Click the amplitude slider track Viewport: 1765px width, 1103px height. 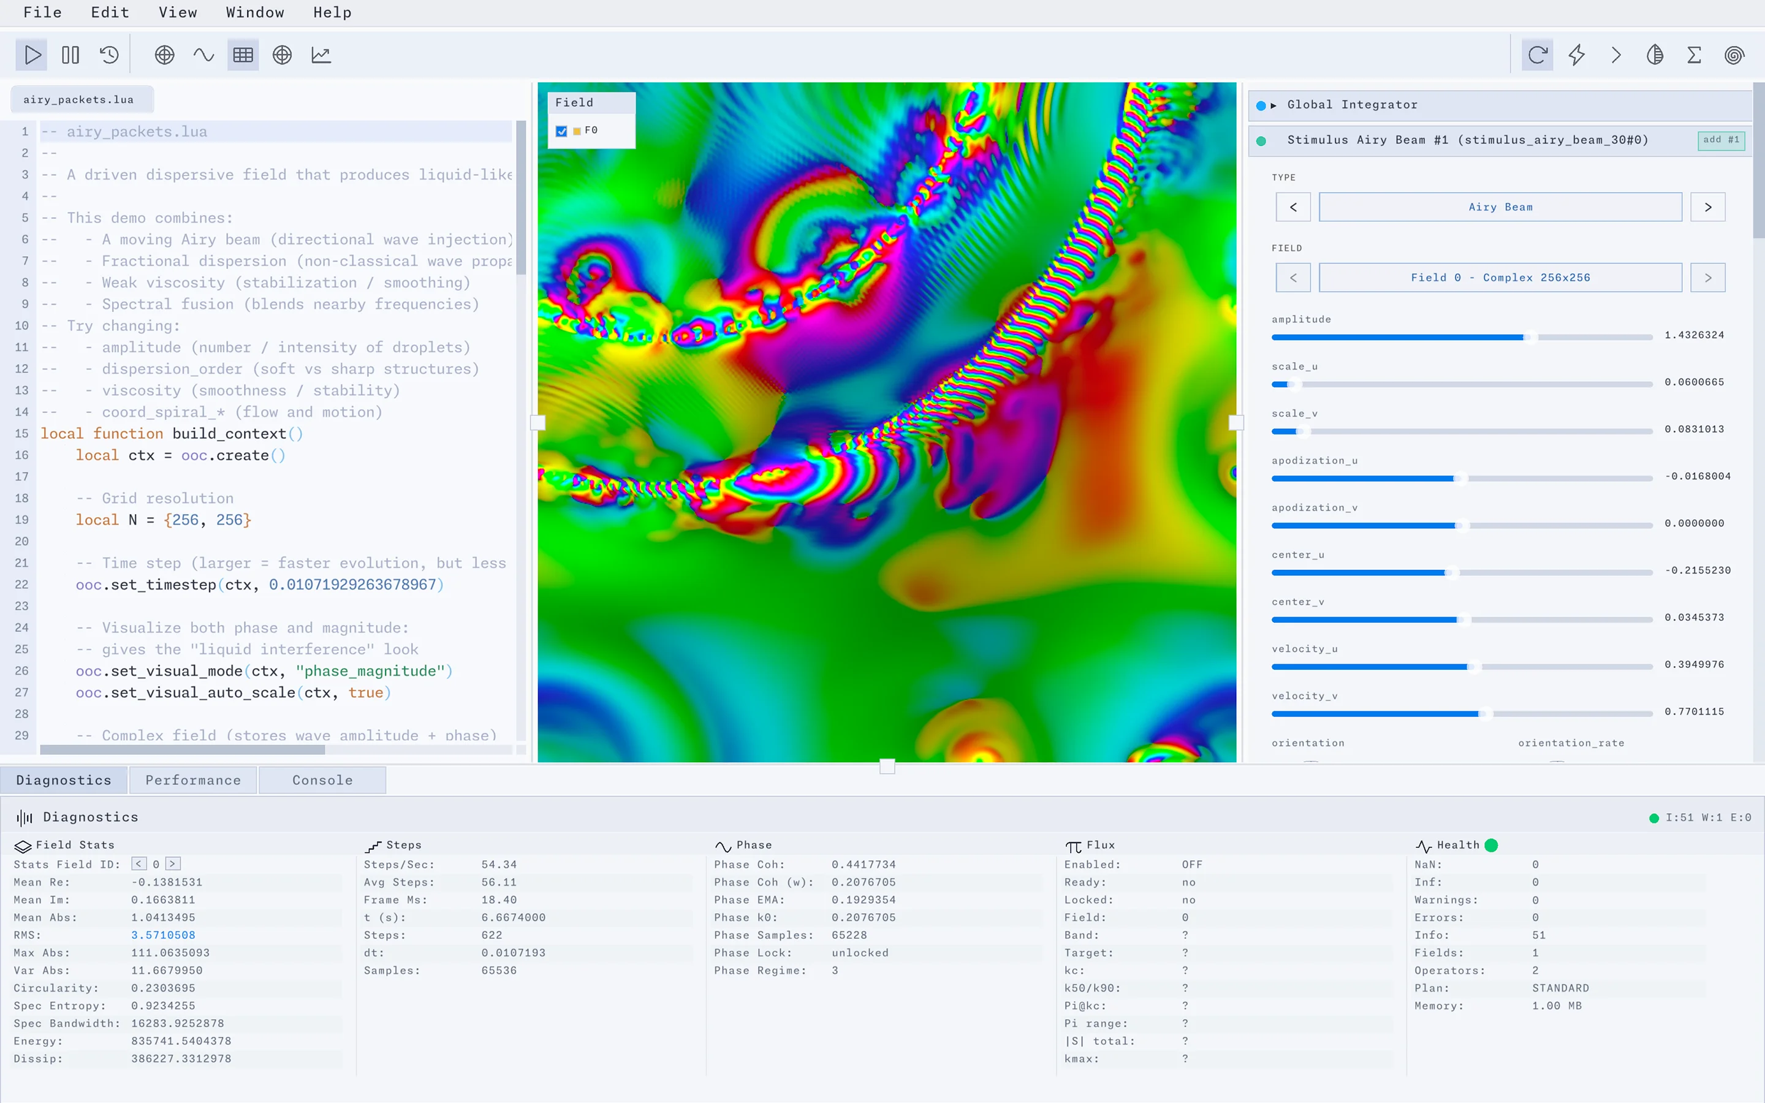point(1462,337)
